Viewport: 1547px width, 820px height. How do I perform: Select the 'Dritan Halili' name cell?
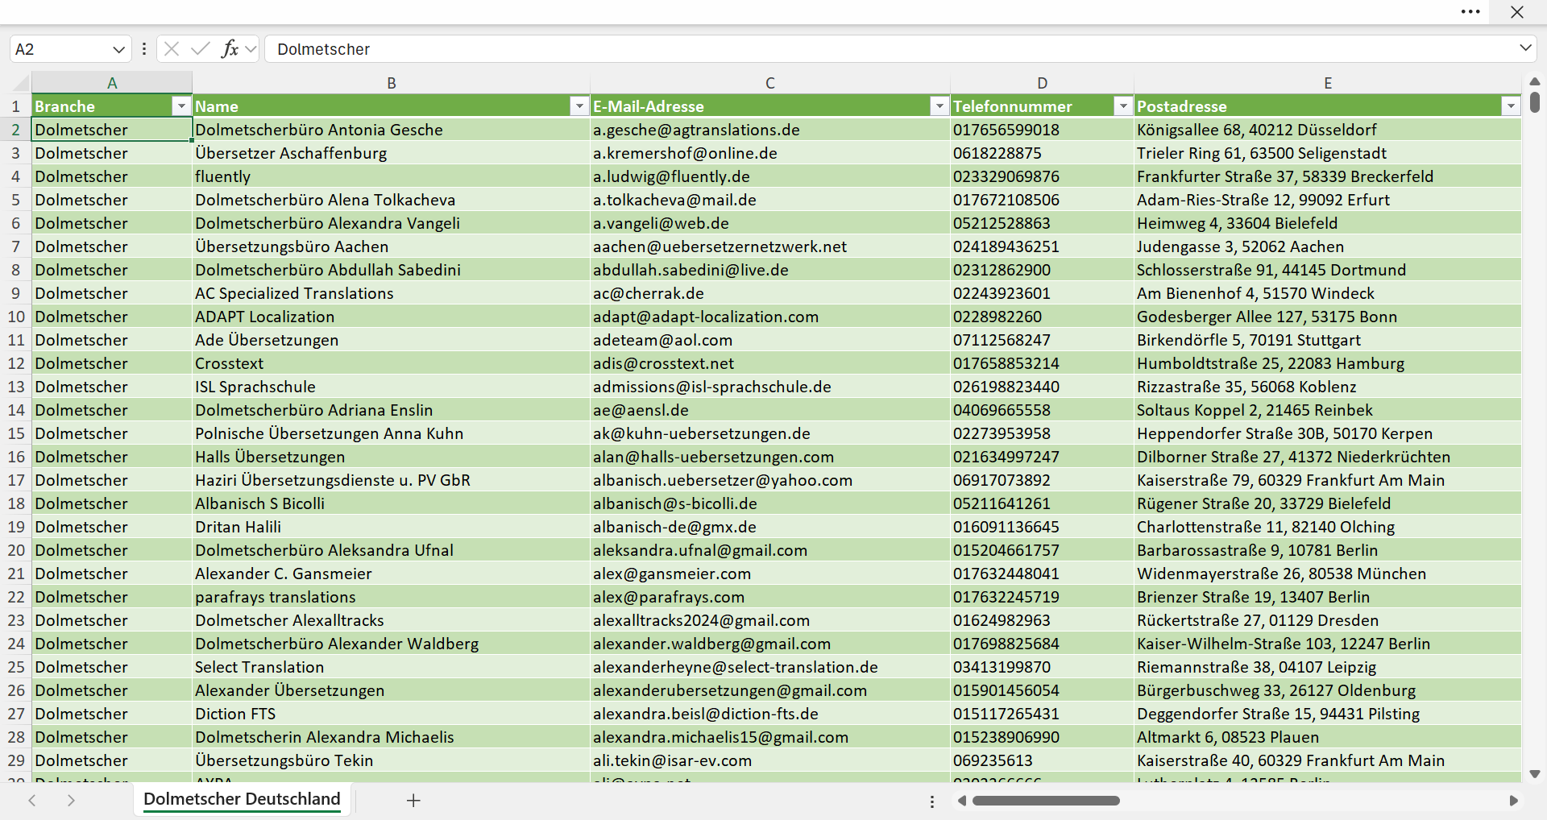click(391, 527)
